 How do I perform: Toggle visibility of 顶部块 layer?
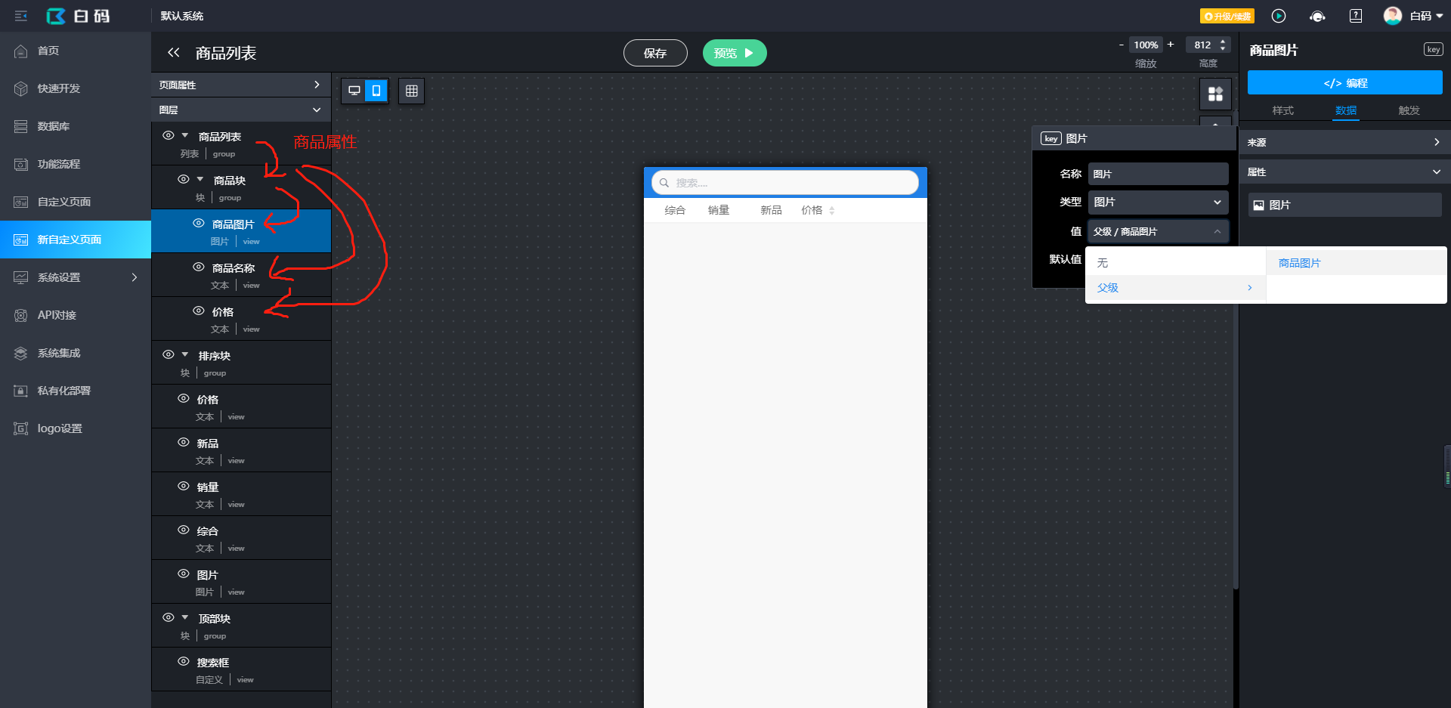168,618
